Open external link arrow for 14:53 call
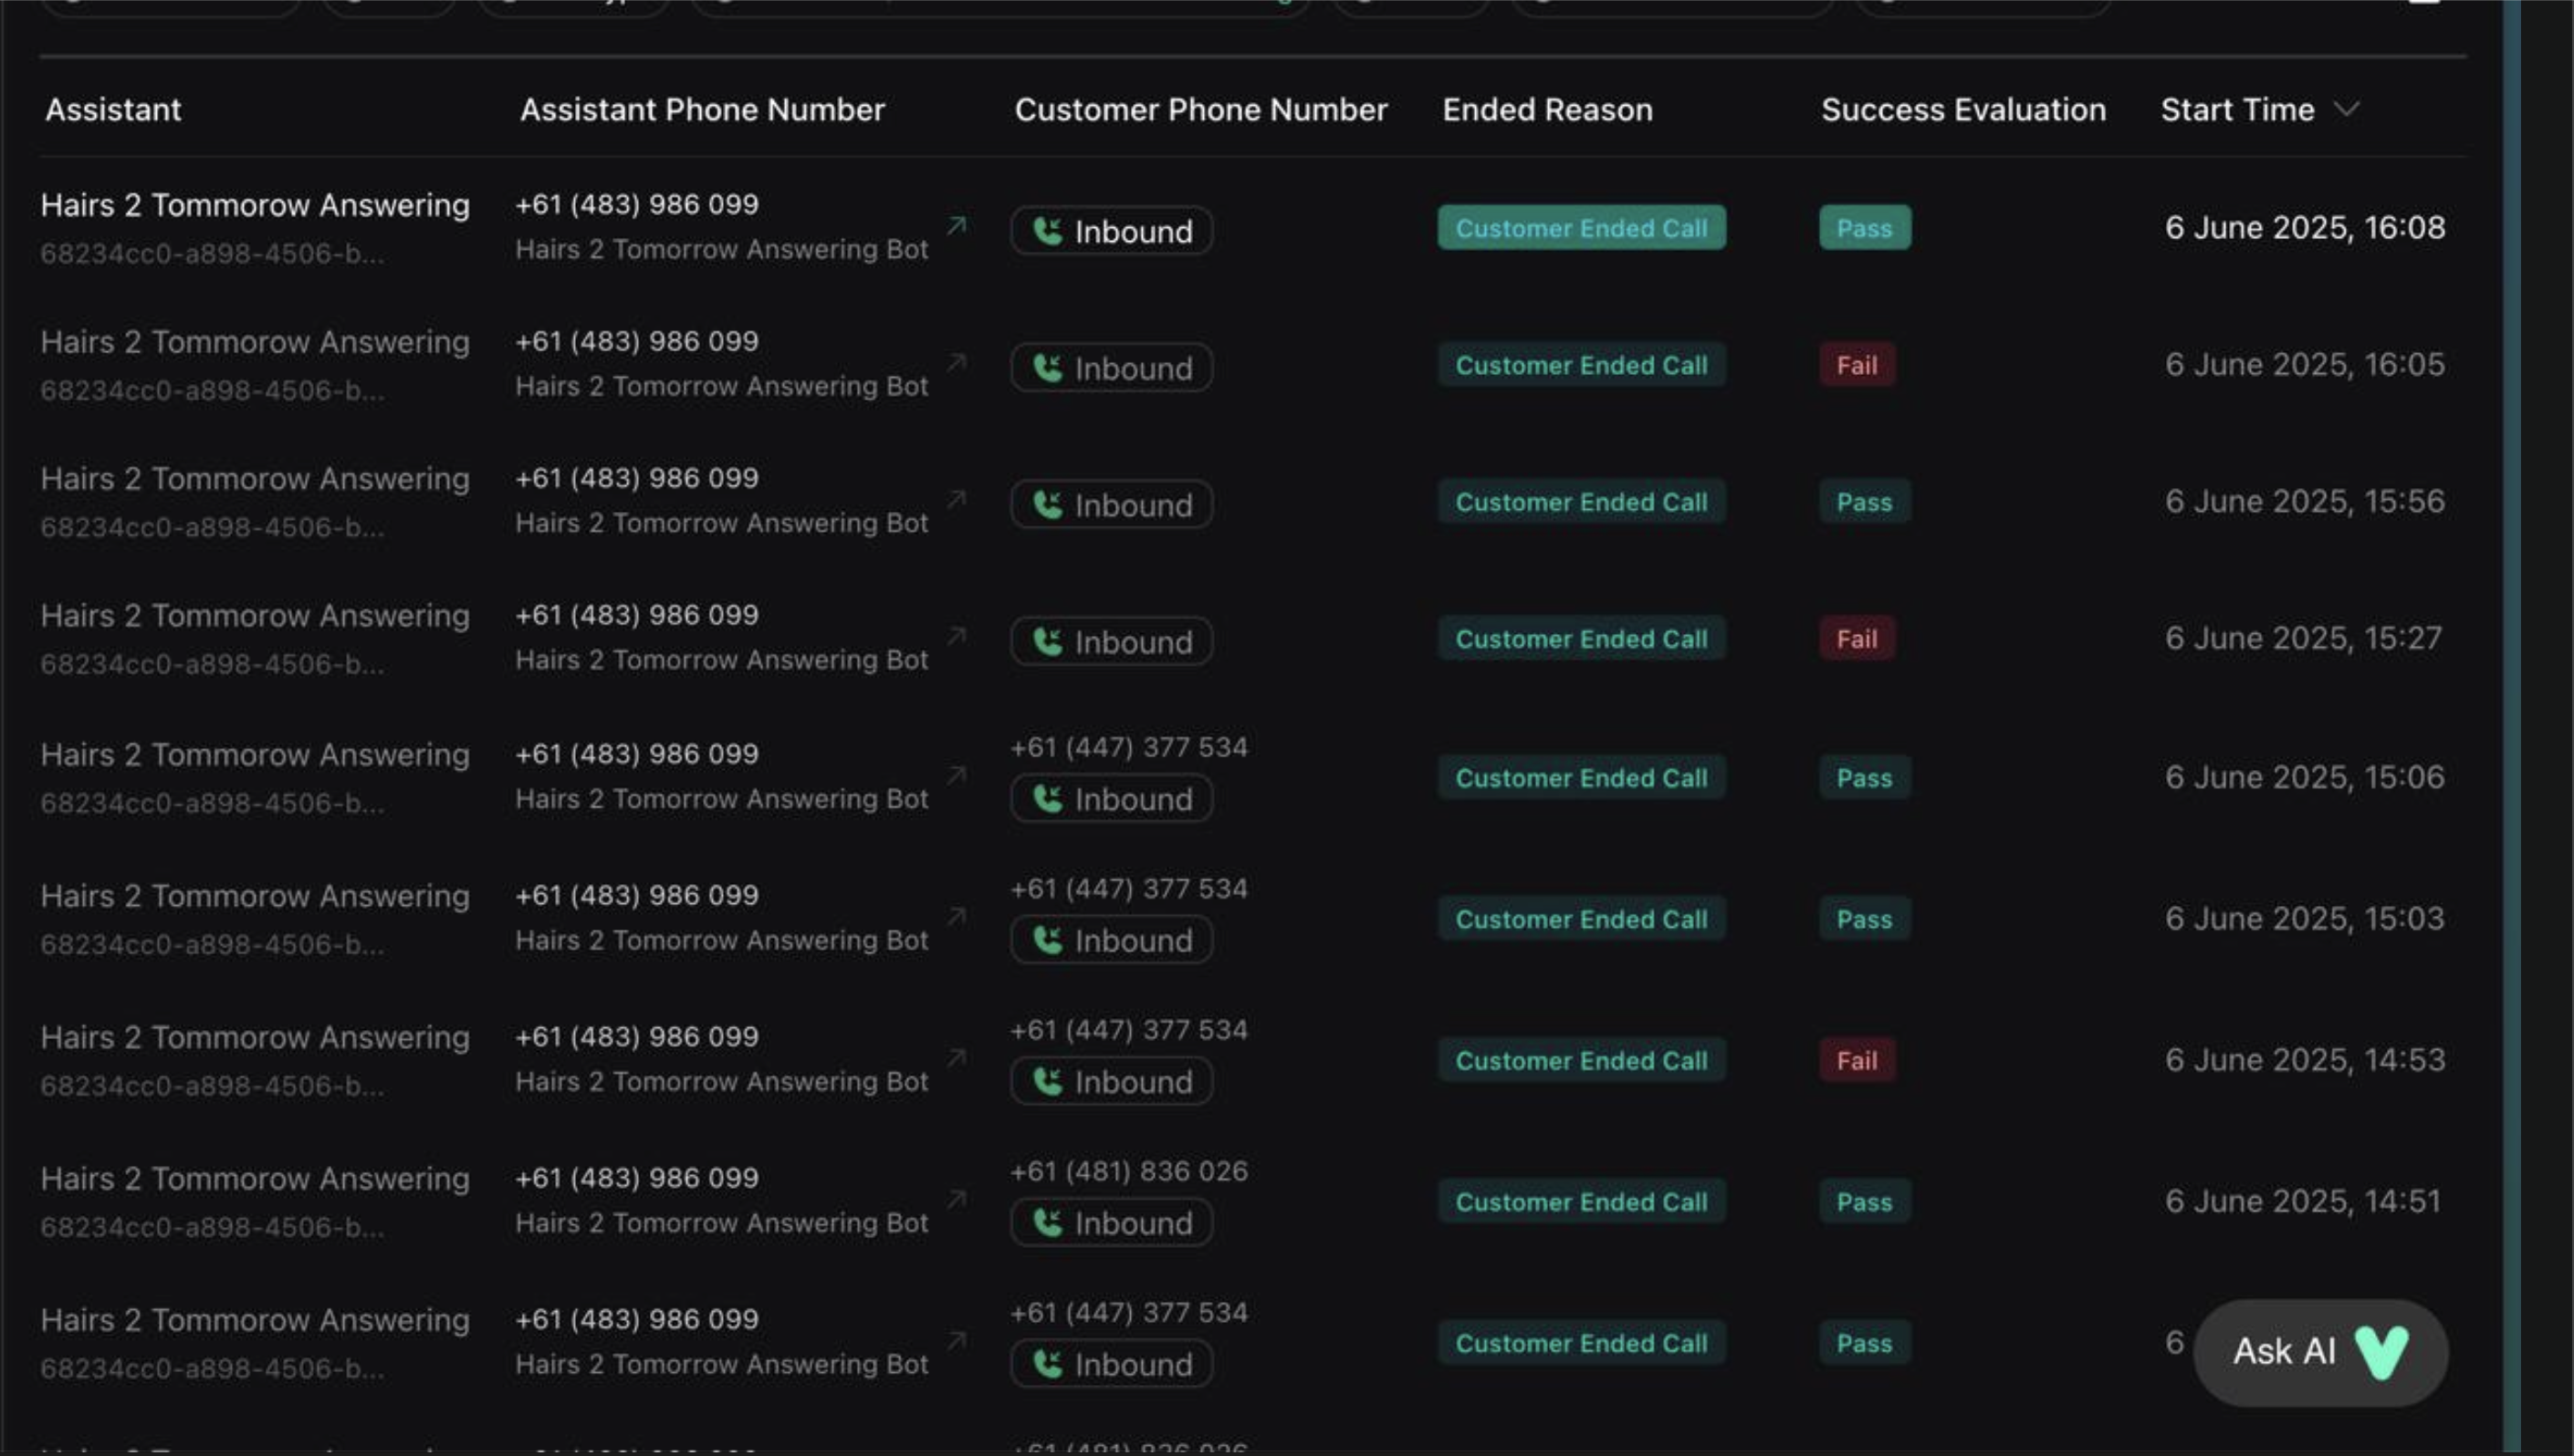This screenshot has width=2574, height=1456. coord(957,1058)
